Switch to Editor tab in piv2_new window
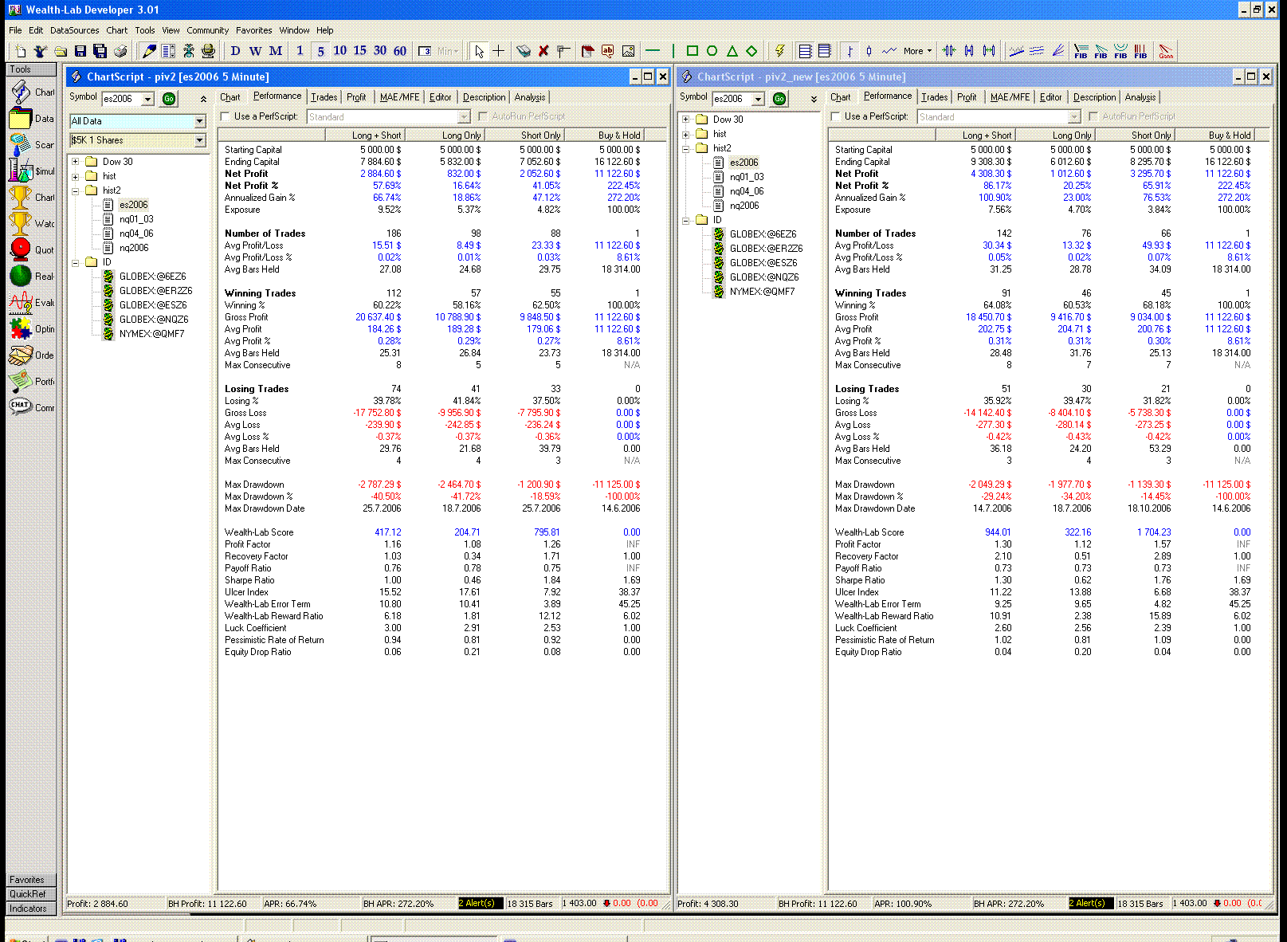 click(1051, 97)
